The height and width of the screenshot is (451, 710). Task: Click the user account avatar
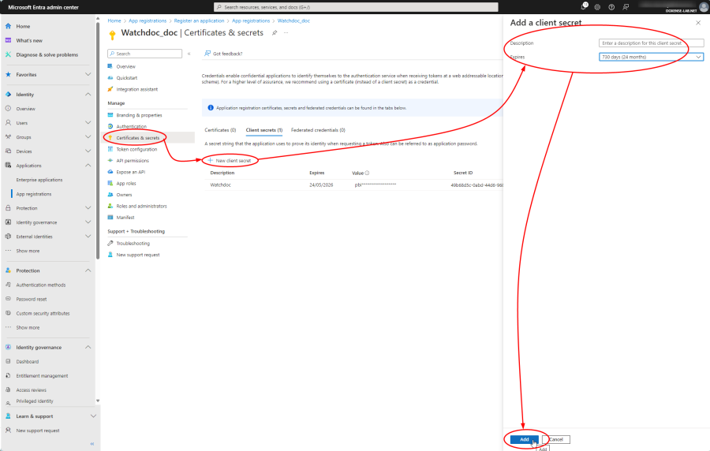703,7
